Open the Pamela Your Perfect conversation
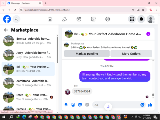 coord(28,108)
